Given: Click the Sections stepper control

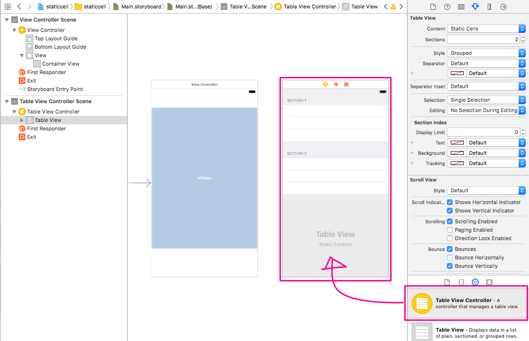Looking at the screenshot, I should point(523,39).
